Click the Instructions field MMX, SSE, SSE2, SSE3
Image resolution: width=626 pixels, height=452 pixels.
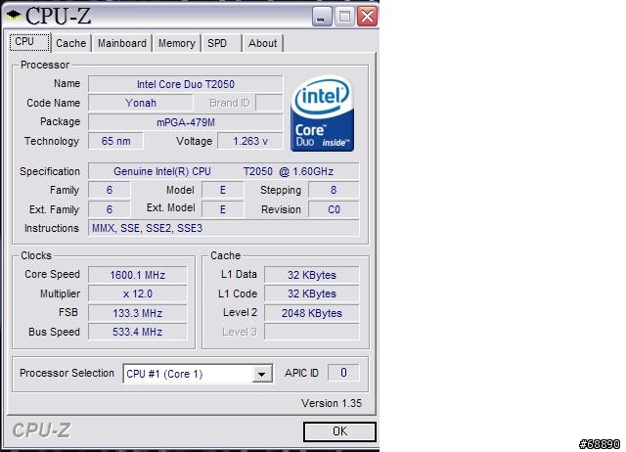224,228
